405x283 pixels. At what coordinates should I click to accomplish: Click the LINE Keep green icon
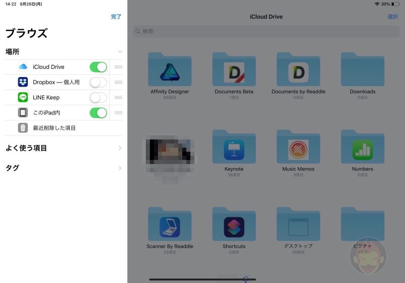coord(23,97)
